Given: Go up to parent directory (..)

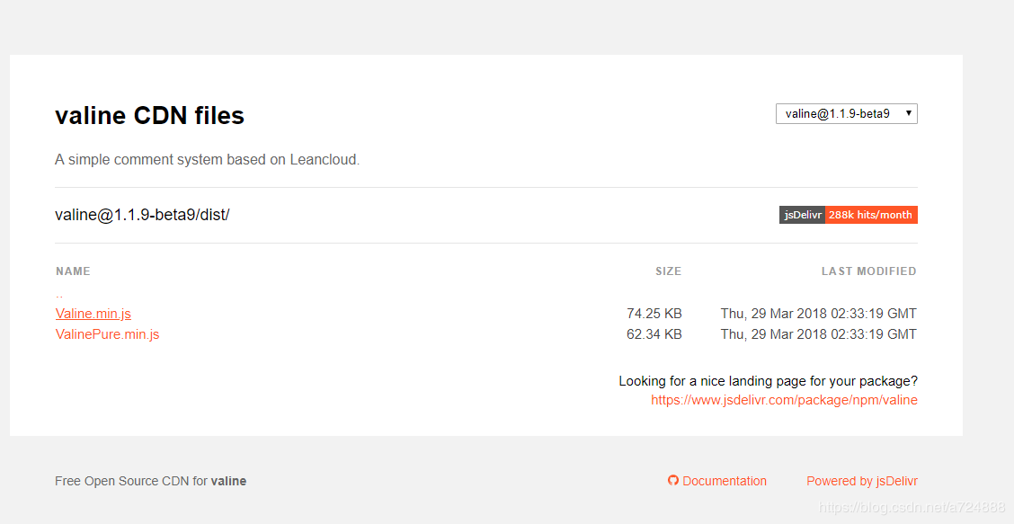Looking at the screenshot, I should pyautogui.click(x=59, y=294).
